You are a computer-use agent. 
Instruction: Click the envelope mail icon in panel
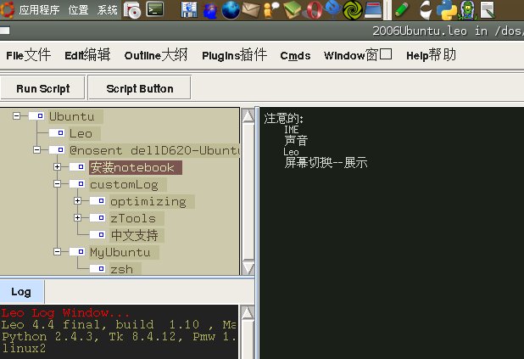[250, 10]
